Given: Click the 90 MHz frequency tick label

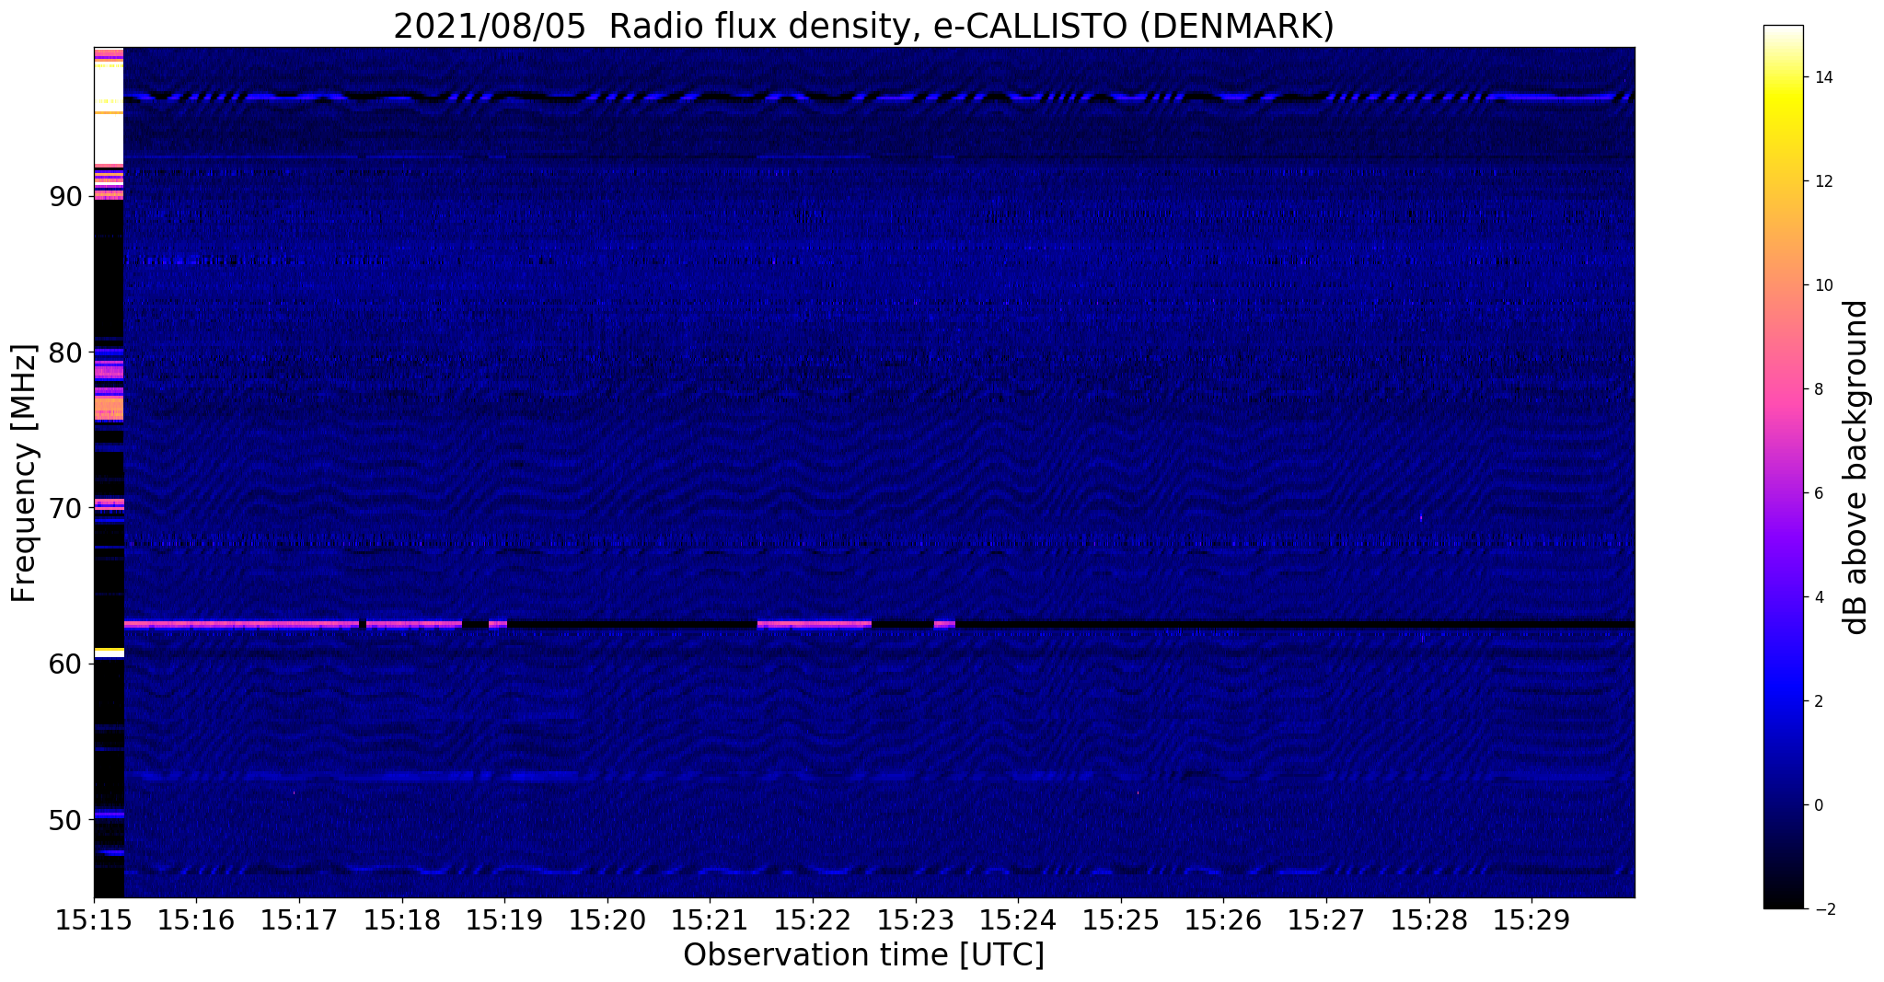Looking at the screenshot, I should click(65, 197).
